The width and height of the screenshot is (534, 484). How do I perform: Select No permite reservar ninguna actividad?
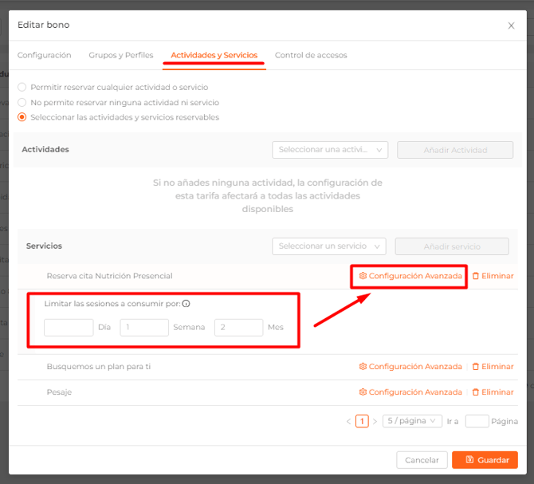(x=22, y=103)
